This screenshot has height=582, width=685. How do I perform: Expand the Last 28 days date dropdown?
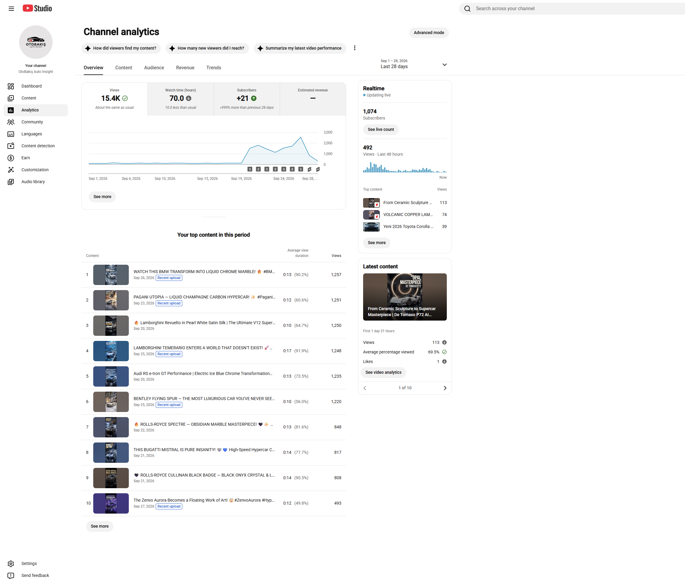pyautogui.click(x=414, y=64)
